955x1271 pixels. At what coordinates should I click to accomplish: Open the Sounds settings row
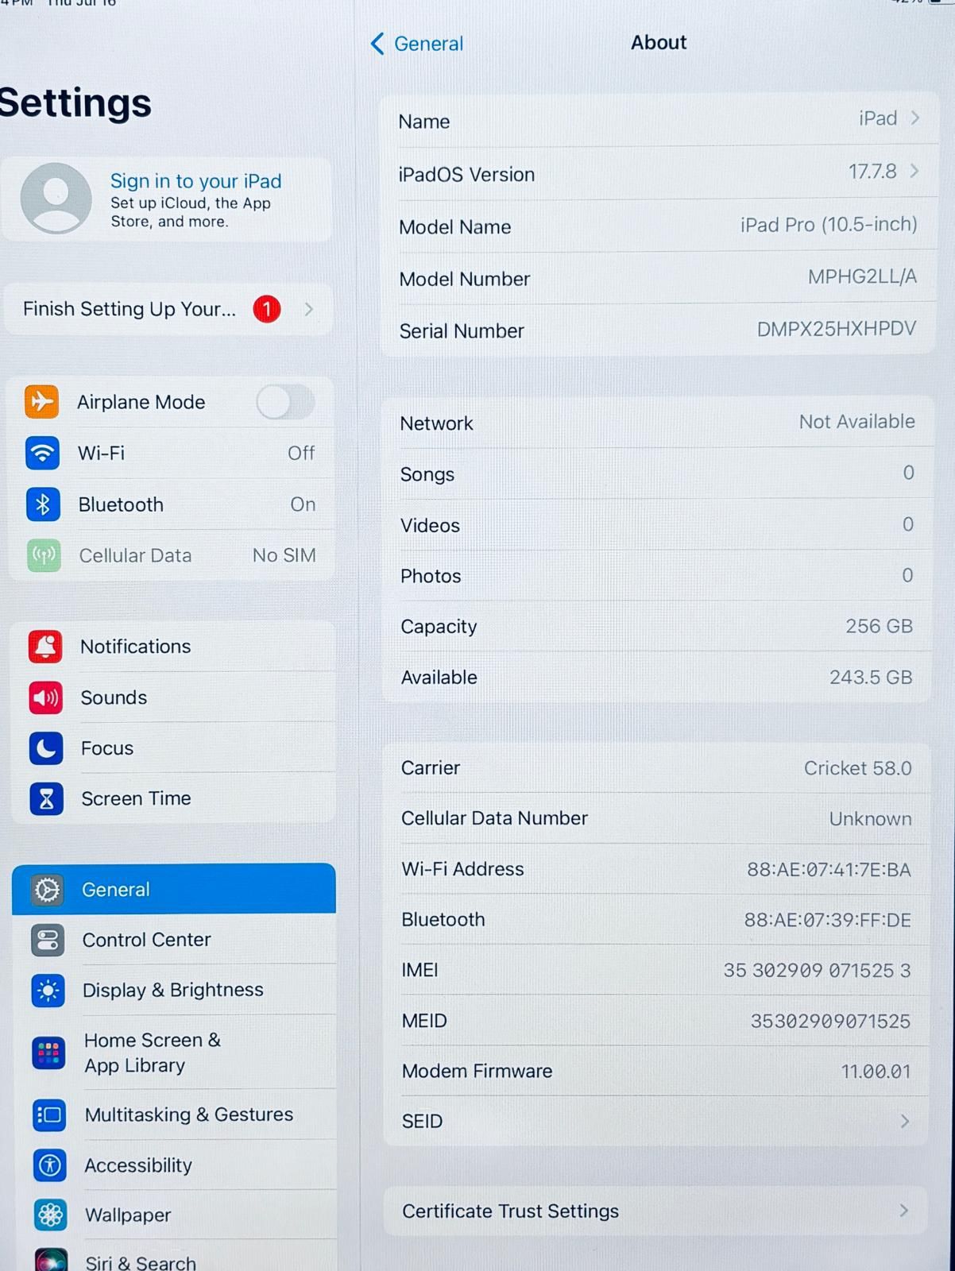coord(173,697)
